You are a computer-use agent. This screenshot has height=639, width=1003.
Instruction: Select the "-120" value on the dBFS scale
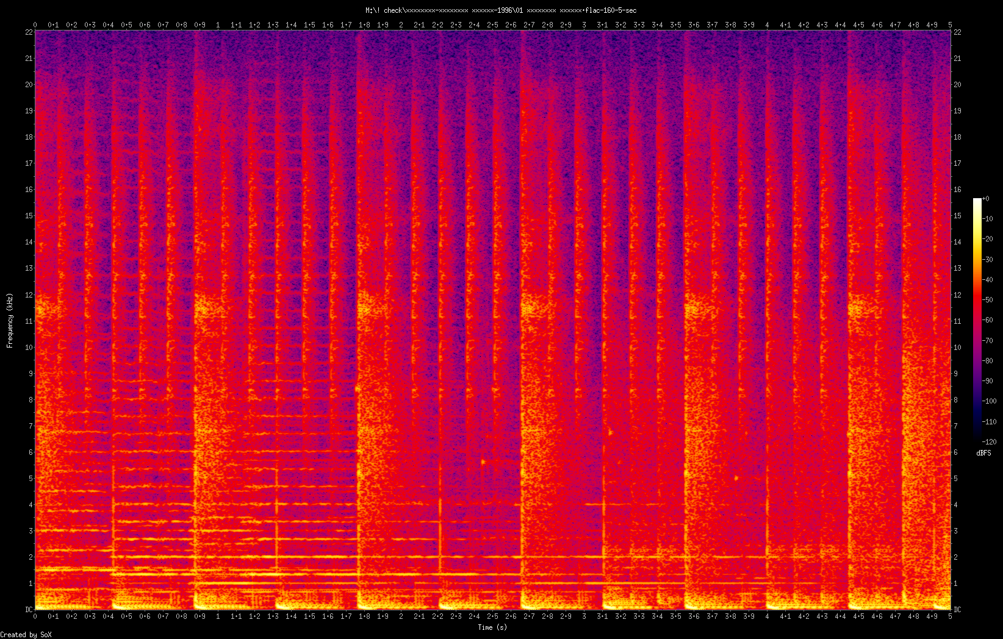(990, 442)
